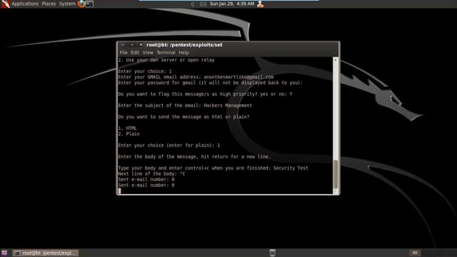457x257 pixels.
Task: Open the Terminal menu in menubar
Action: pyautogui.click(x=166, y=52)
